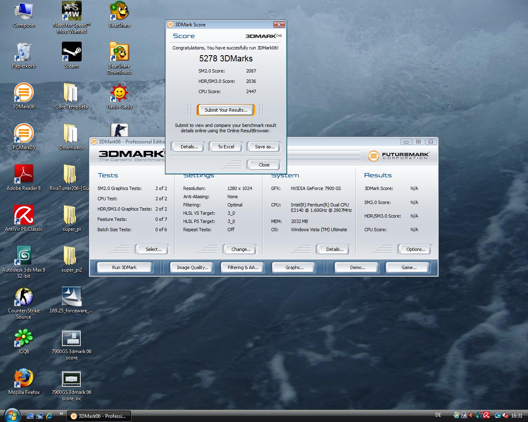Select the PCMark05 desktop shortcut

[24, 137]
